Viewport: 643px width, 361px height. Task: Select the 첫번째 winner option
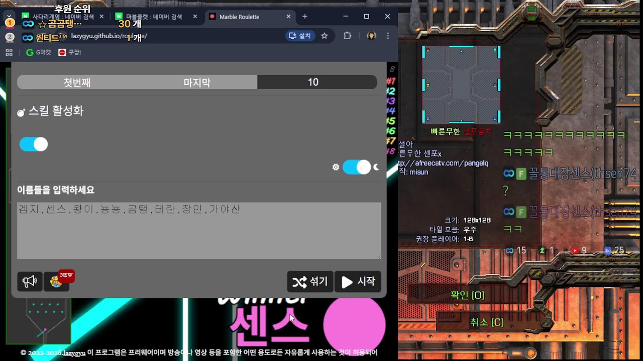pos(77,82)
